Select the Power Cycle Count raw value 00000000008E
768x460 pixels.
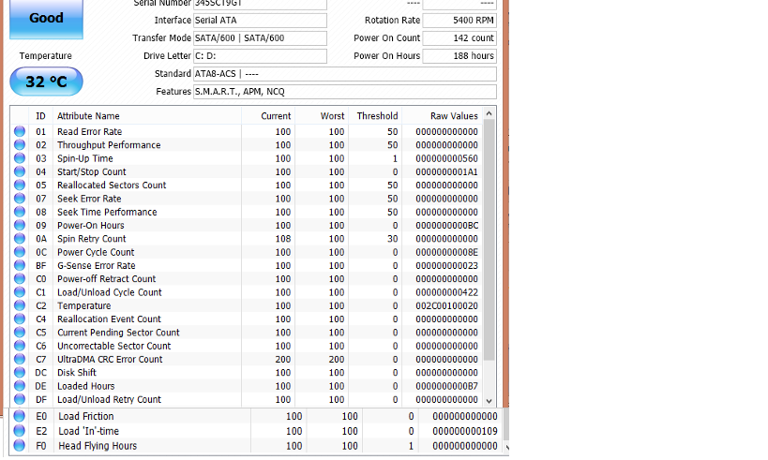(446, 252)
